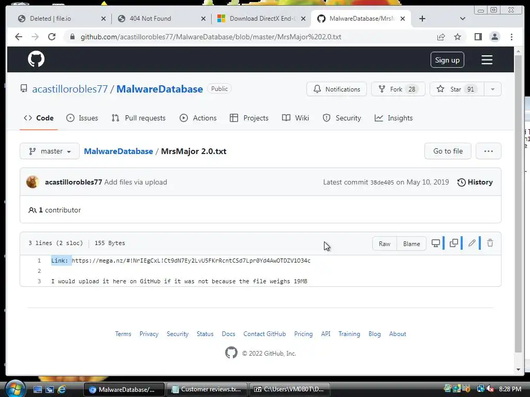The width and height of the screenshot is (530, 397).
Task: Click the page vertical scrollbar
Action: point(518,203)
